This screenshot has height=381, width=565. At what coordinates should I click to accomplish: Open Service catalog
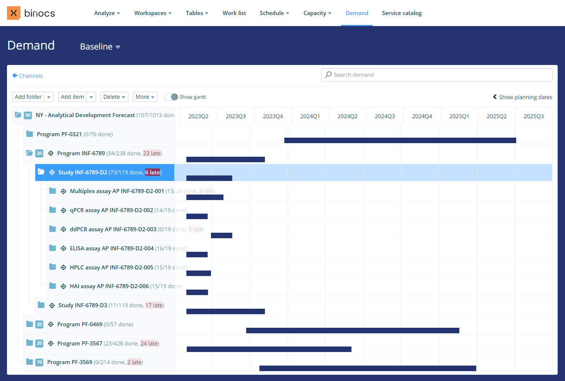[402, 13]
